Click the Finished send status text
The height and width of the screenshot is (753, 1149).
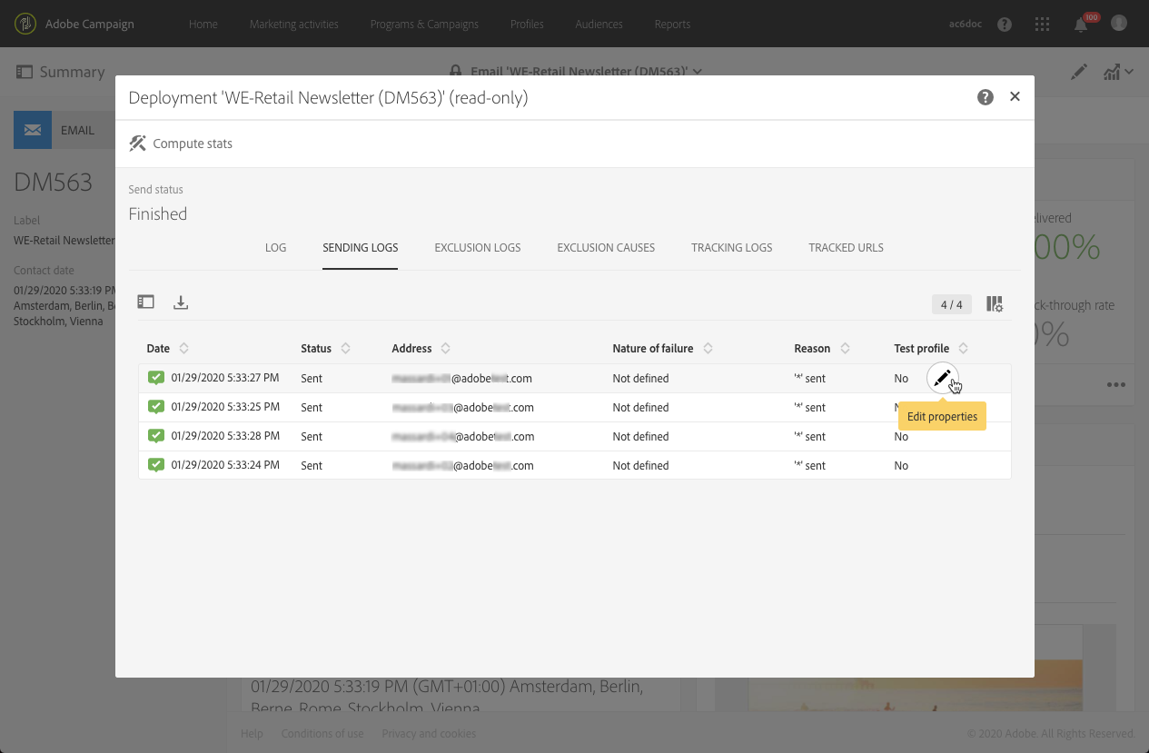[x=158, y=214]
